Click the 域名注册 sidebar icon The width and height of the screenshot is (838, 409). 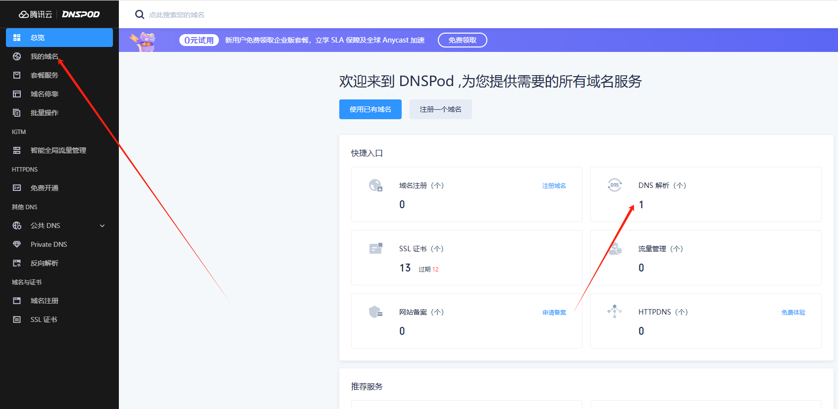(17, 301)
